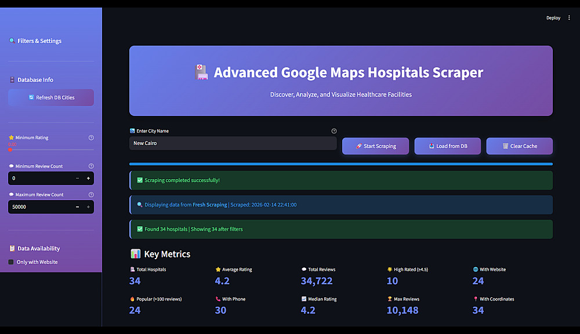Viewport: 580px width, 334px height.
Task: Click the Data Availability clipboard icon
Action: click(x=12, y=248)
